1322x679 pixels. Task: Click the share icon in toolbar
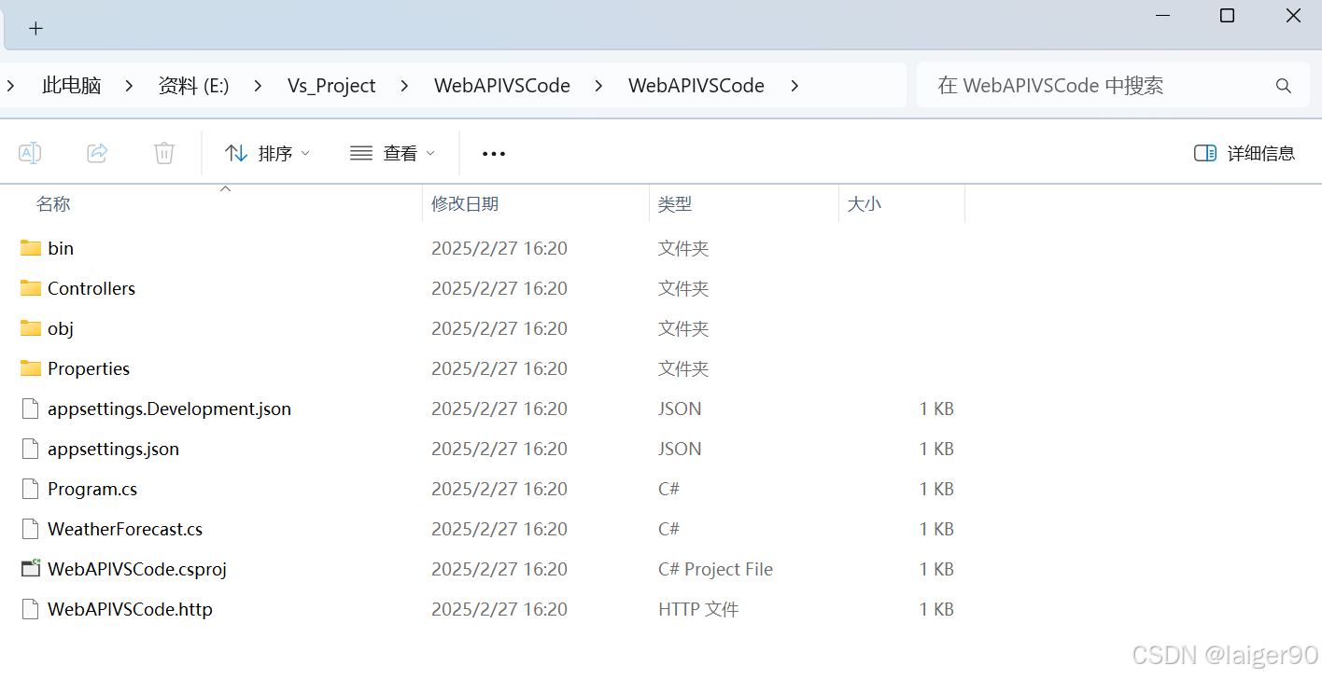point(97,153)
